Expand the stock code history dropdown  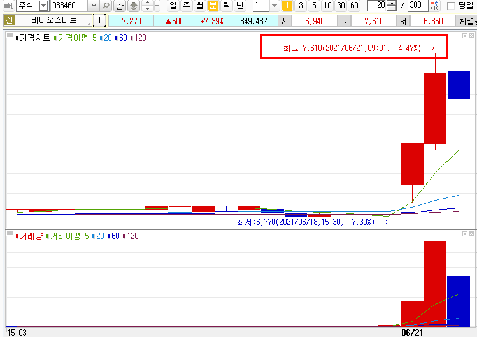(94, 6)
